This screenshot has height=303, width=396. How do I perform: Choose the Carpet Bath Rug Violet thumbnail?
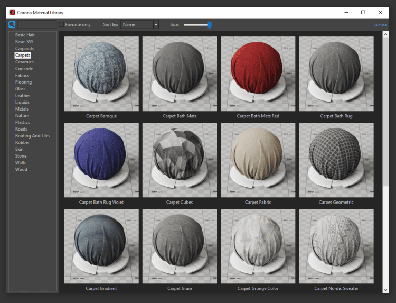click(101, 160)
